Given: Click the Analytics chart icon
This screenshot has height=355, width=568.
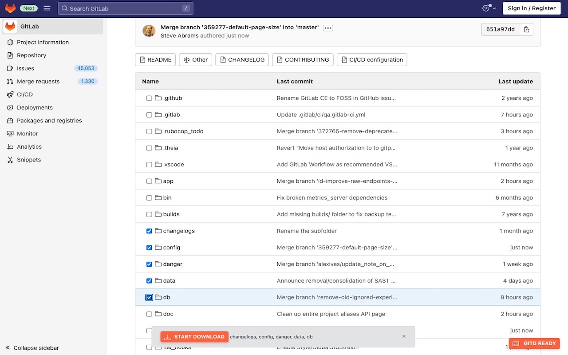Looking at the screenshot, I should pyautogui.click(x=10, y=146).
